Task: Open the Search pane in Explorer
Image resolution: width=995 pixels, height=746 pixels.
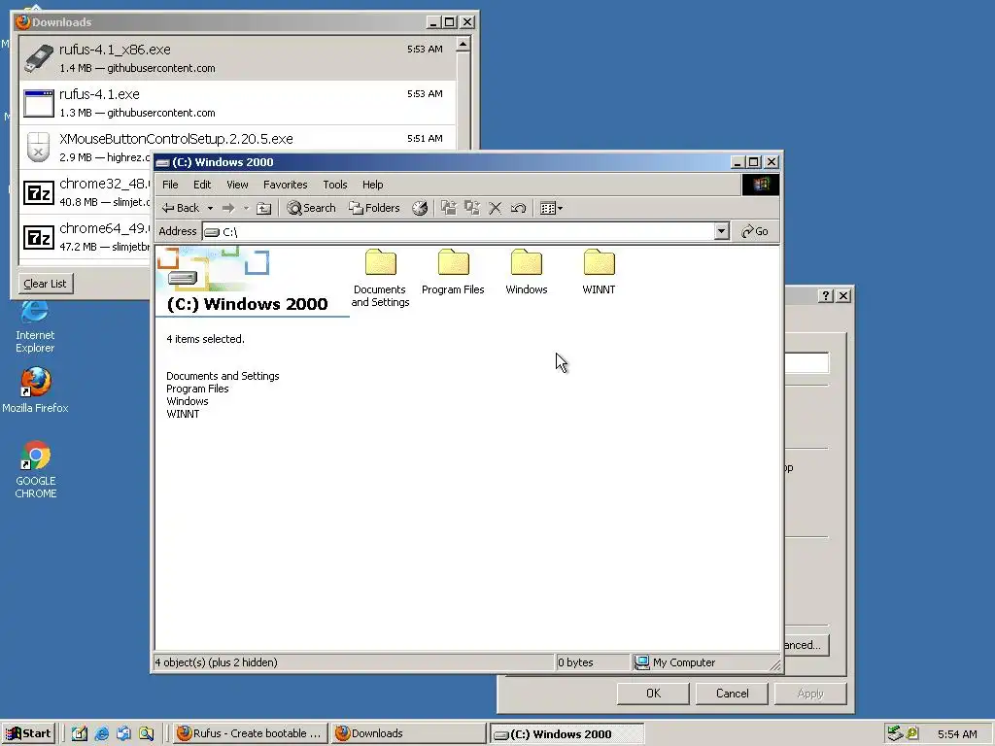Action: coord(311,208)
